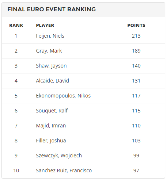Open the Final Euro Event Ranking heading link
Screen dimensions: 167x180
52,9
